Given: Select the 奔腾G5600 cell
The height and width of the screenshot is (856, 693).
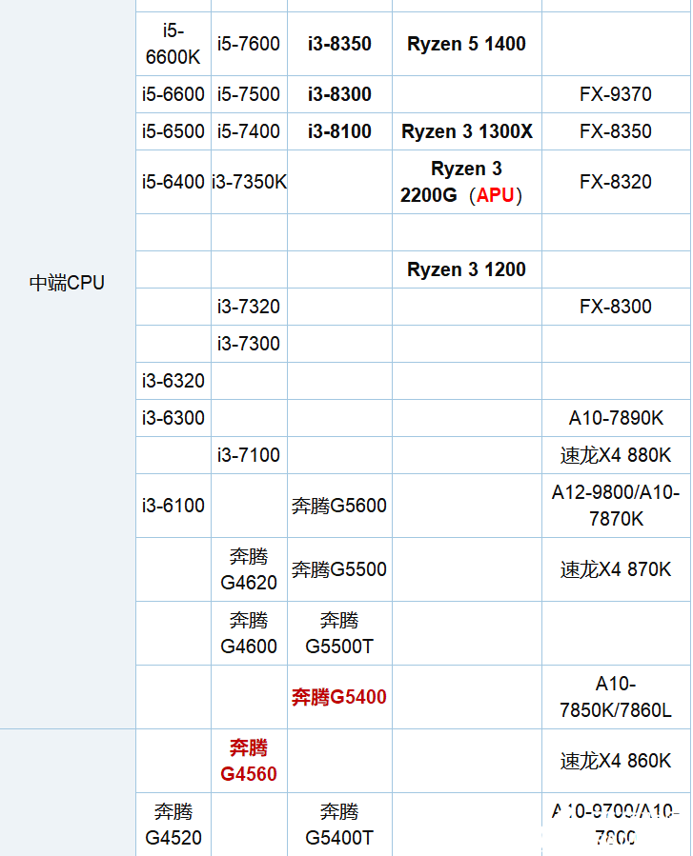Looking at the screenshot, I should tap(339, 506).
